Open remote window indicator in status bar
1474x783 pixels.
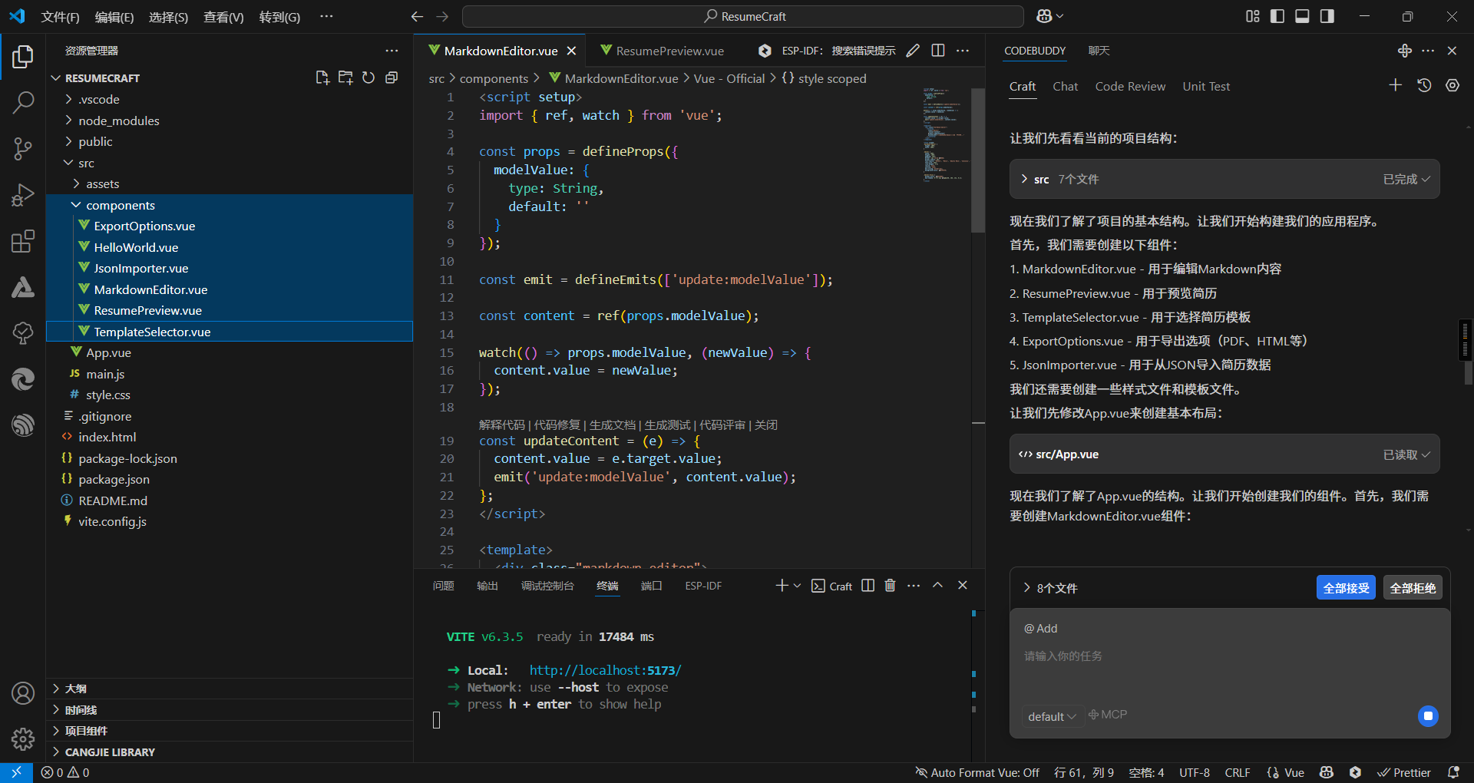16,772
